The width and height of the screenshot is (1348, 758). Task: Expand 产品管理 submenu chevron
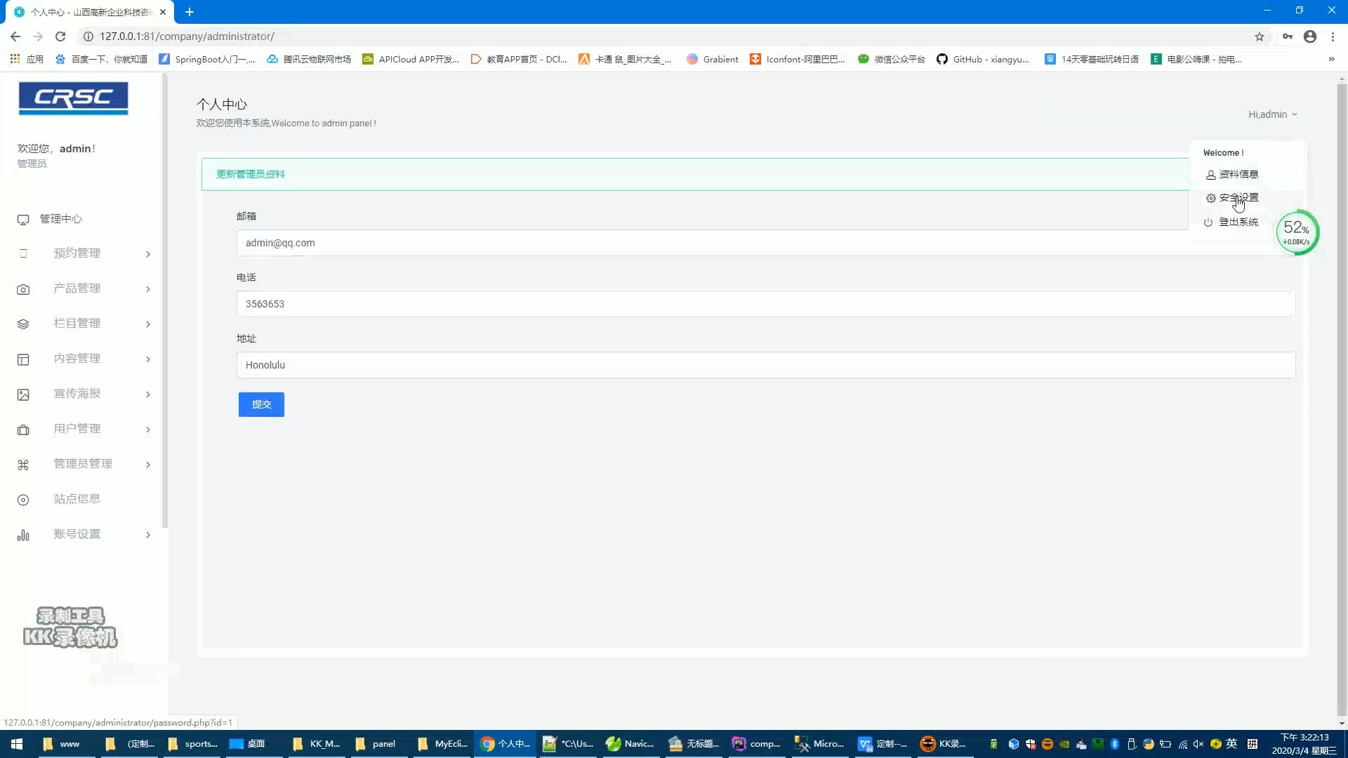click(148, 289)
